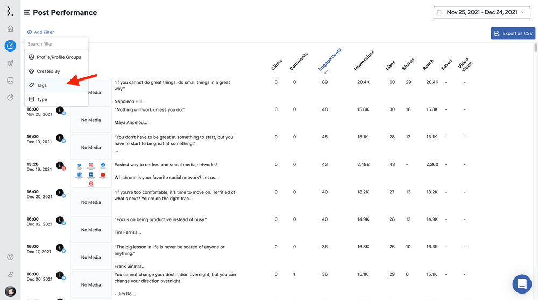Click the chat support bubble icon
The image size is (538, 300).
(521, 284)
